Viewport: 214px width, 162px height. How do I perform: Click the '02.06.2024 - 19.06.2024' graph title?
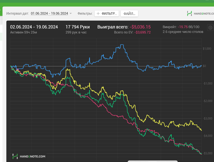click(34, 27)
